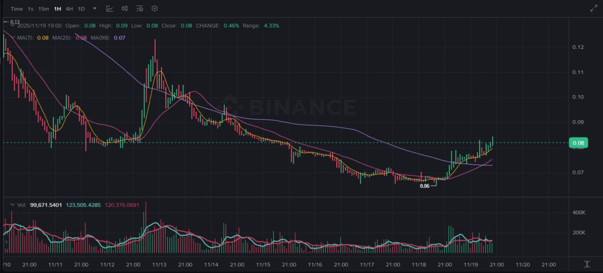Select the 1s interval

(31, 9)
